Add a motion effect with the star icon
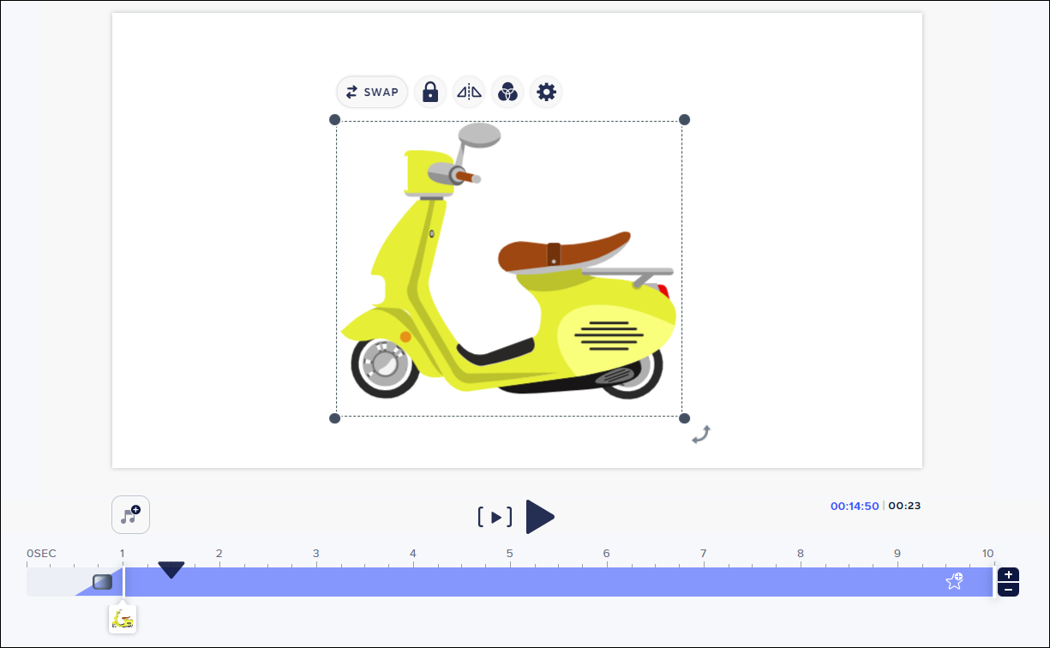The height and width of the screenshot is (648, 1050). [954, 582]
